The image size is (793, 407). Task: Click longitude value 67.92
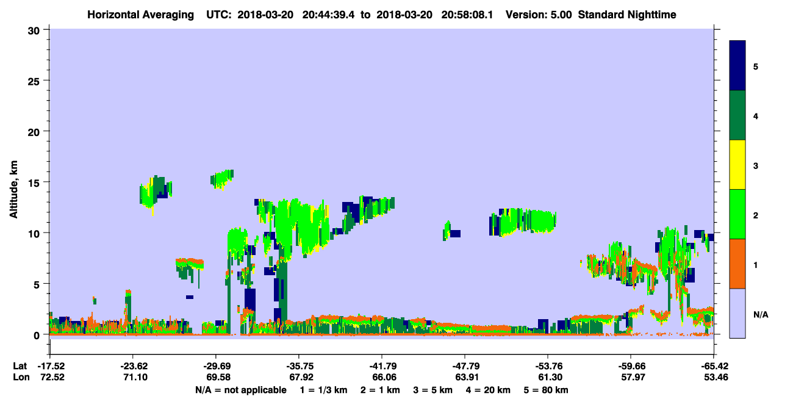click(301, 377)
